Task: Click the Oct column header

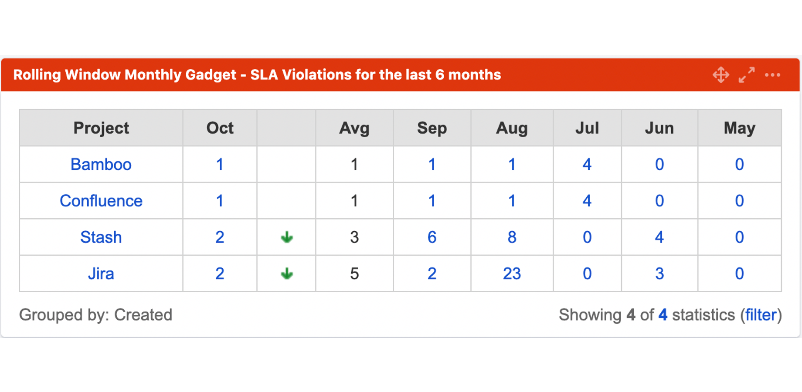Action: (220, 128)
